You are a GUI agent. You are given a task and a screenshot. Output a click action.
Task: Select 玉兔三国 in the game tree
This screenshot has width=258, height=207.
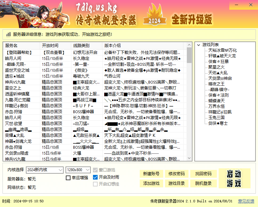(216, 118)
